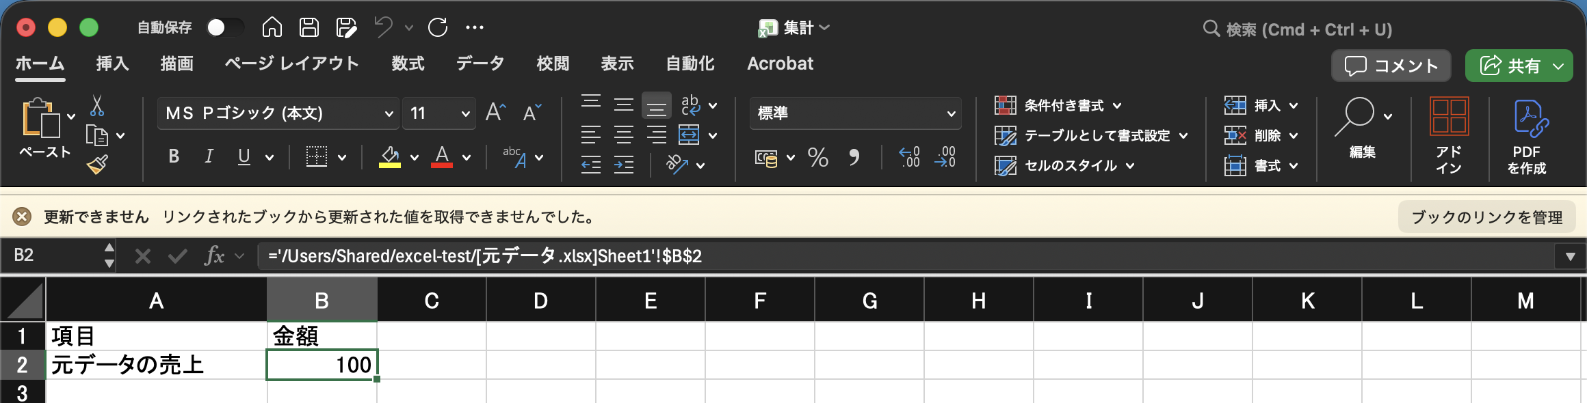Open the font color dropdown arrow
Image resolution: width=1587 pixels, height=403 pixels.
[467, 158]
